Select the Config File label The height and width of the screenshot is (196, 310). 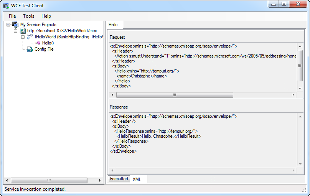[44, 49]
